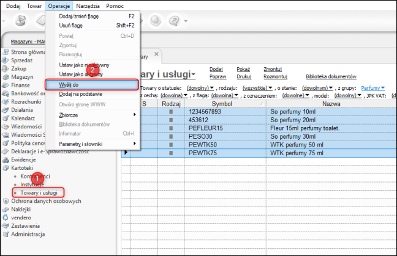
Task: Open Deklaracje i e-Sprawozdawczość module
Action: coord(45,152)
